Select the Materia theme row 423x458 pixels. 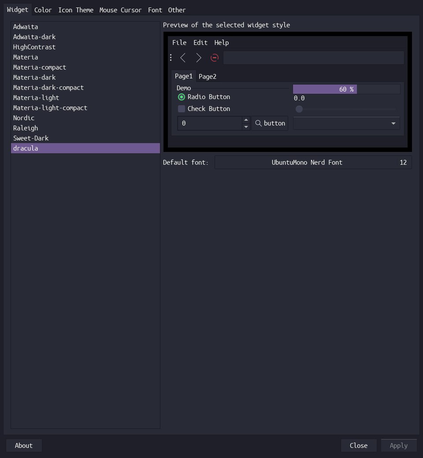(x=85, y=57)
